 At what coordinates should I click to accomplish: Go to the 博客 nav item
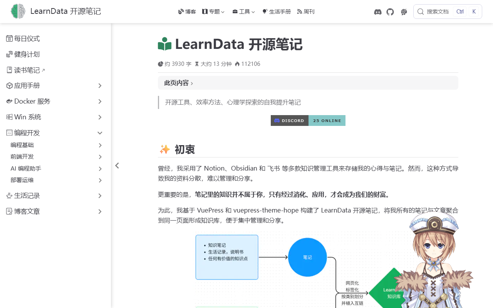click(187, 12)
